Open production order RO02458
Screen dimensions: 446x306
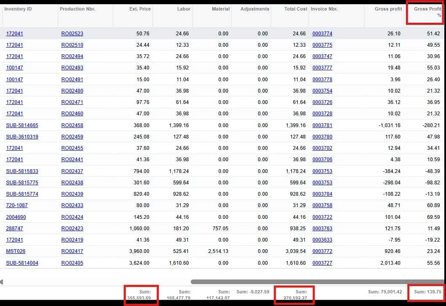pyautogui.click(x=72, y=125)
